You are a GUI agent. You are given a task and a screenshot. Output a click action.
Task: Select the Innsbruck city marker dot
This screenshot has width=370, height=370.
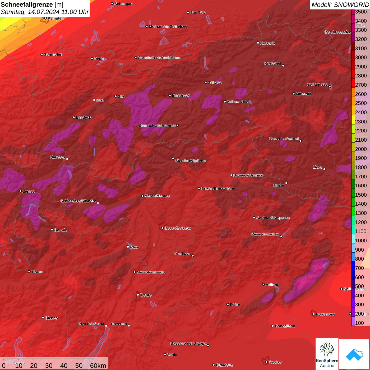[x=170, y=95]
